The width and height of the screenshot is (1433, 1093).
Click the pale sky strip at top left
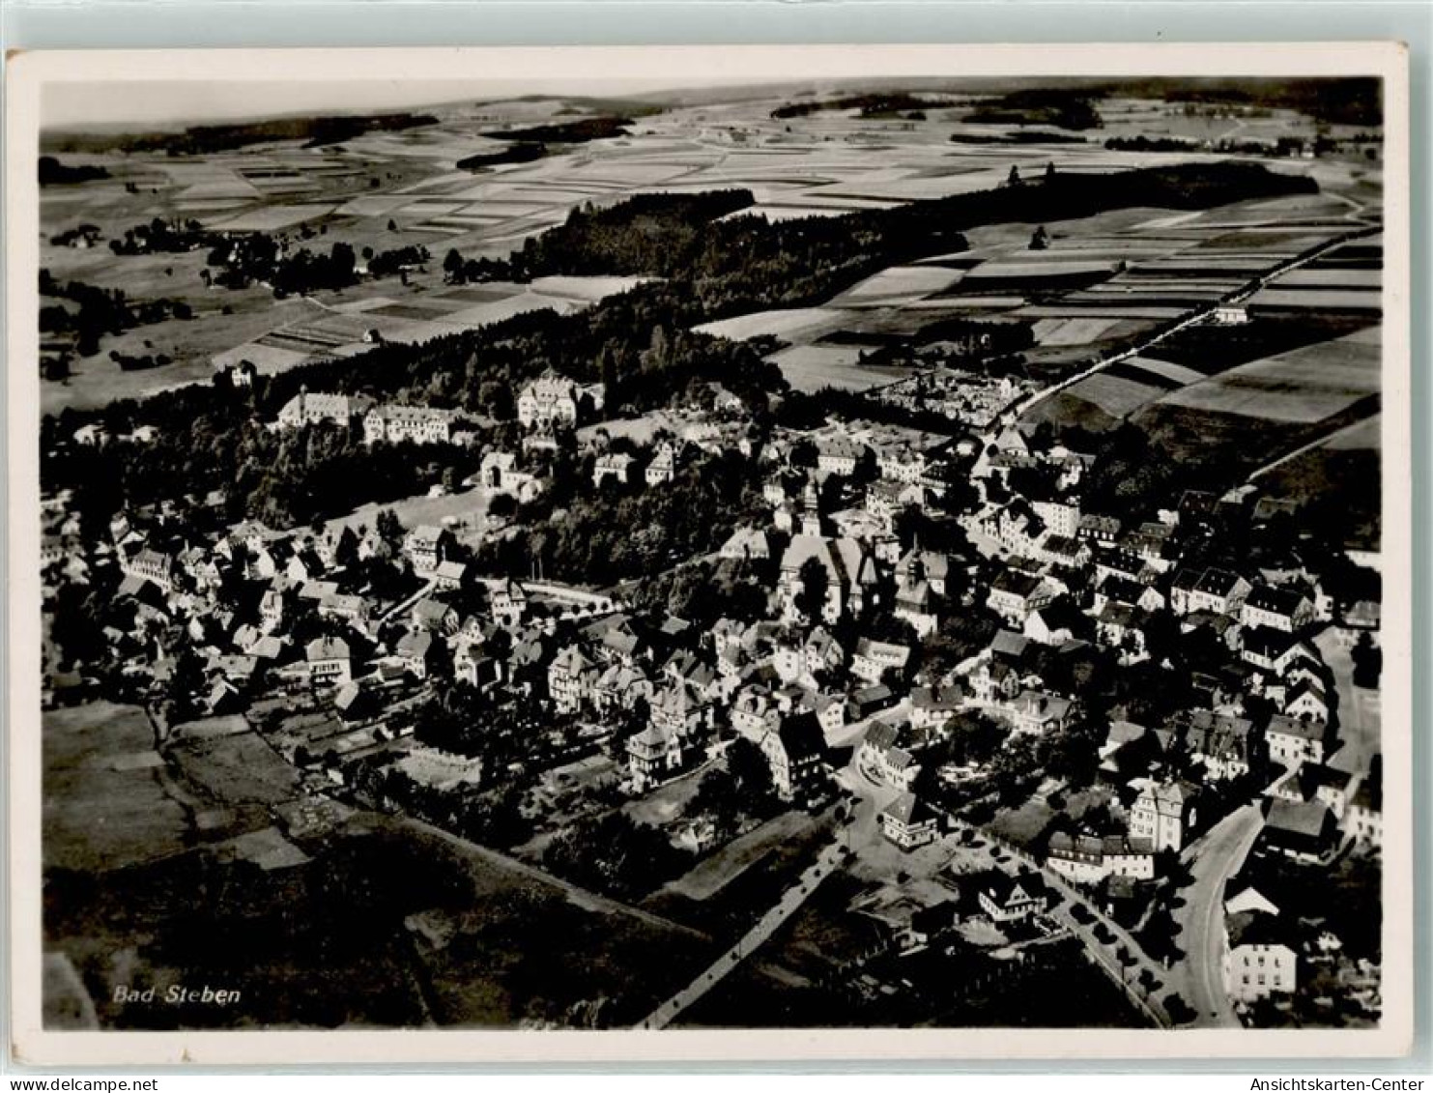tap(193, 101)
